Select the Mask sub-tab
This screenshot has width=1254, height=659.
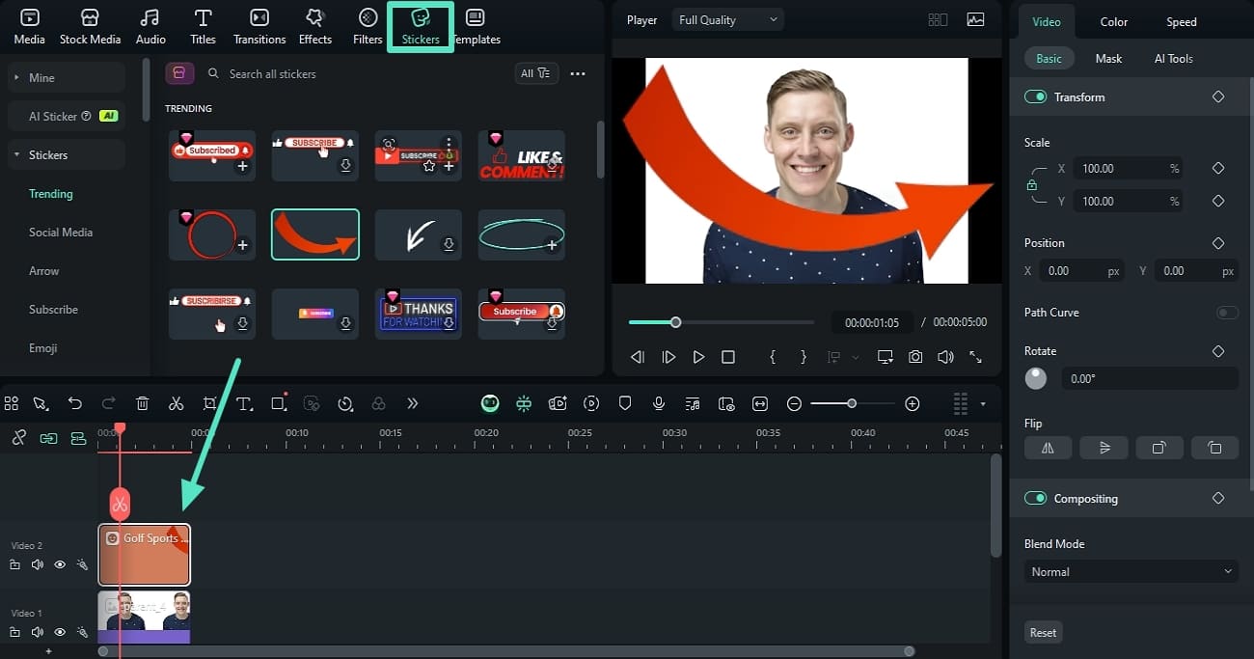pyautogui.click(x=1108, y=59)
